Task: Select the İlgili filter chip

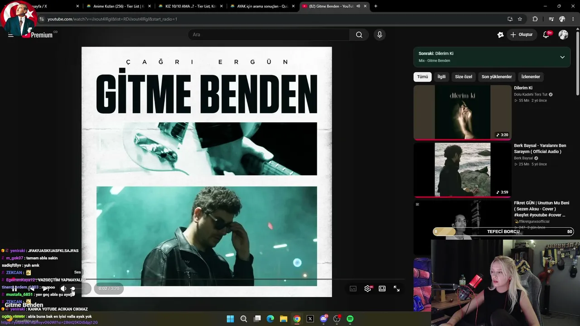Action: pyautogui.click(x=441, y=77)
